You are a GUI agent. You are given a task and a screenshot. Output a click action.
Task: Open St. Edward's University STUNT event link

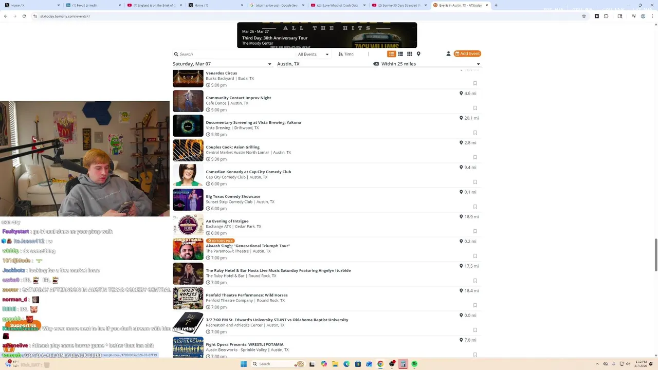[x=277, y=320]
